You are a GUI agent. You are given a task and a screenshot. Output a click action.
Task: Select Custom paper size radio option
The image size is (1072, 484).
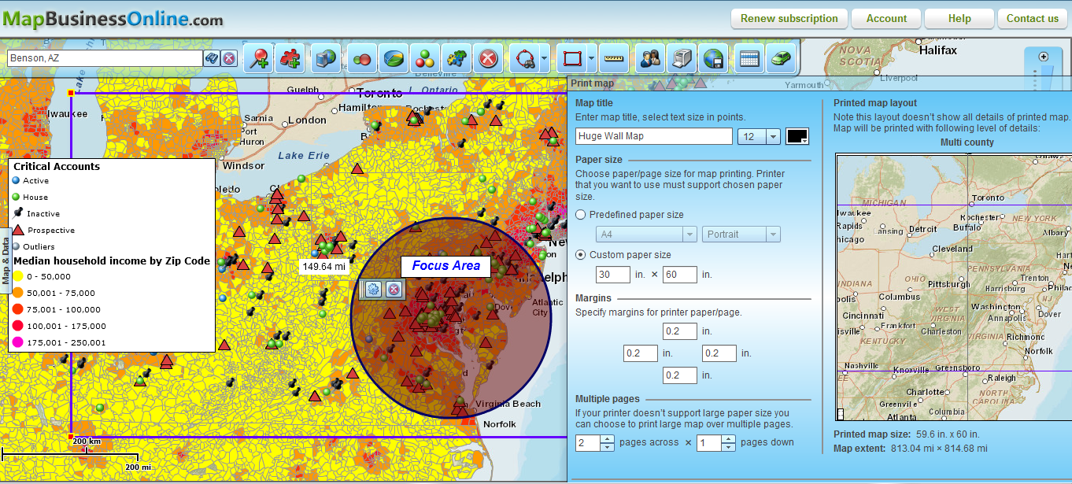tap(581, 255)
